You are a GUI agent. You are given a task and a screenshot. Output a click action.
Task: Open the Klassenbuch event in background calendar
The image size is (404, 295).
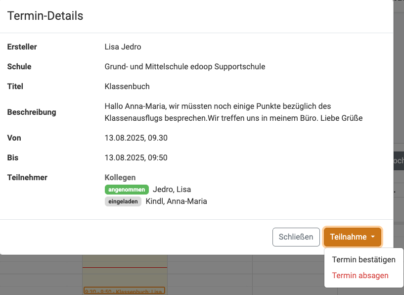(124, 291)
